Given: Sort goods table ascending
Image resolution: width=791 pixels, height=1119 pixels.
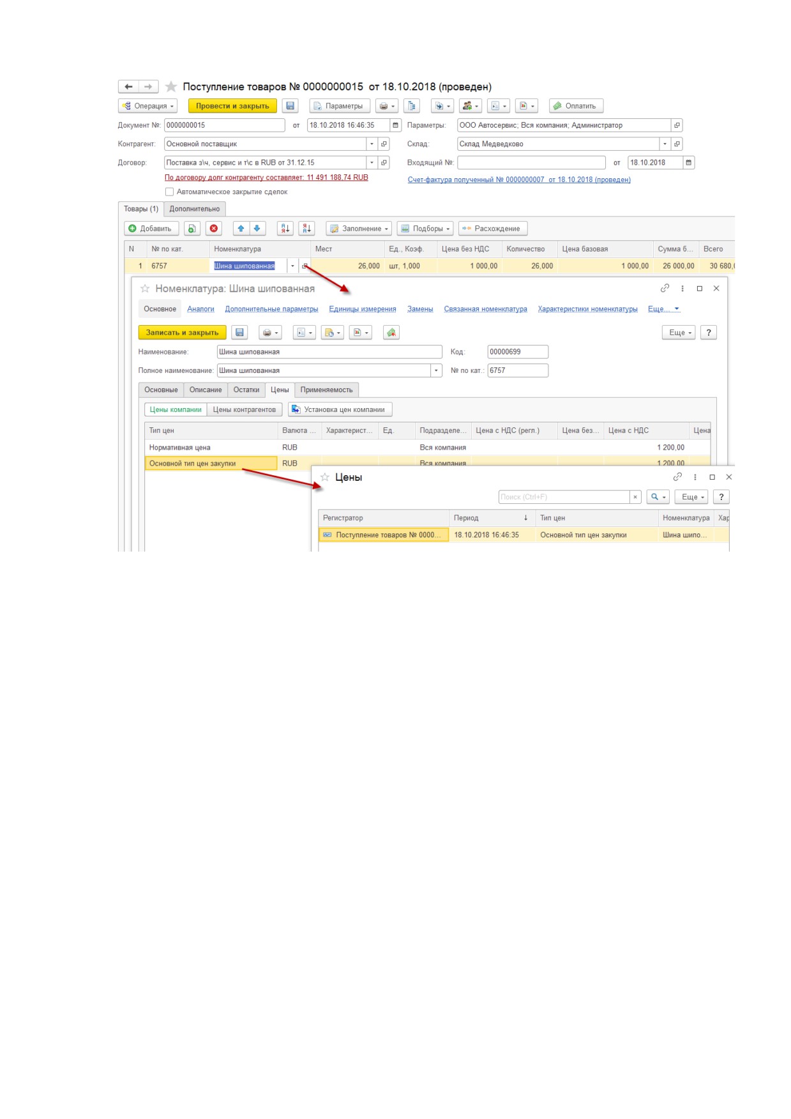Looking at the screenshot, I should pyautogui.click(x=285, y=229).
